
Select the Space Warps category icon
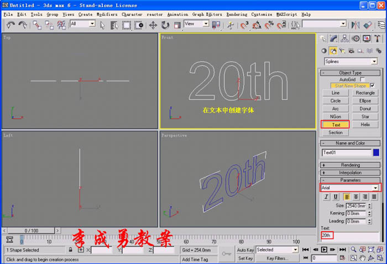pyautogui.click(x=369, y=51)
